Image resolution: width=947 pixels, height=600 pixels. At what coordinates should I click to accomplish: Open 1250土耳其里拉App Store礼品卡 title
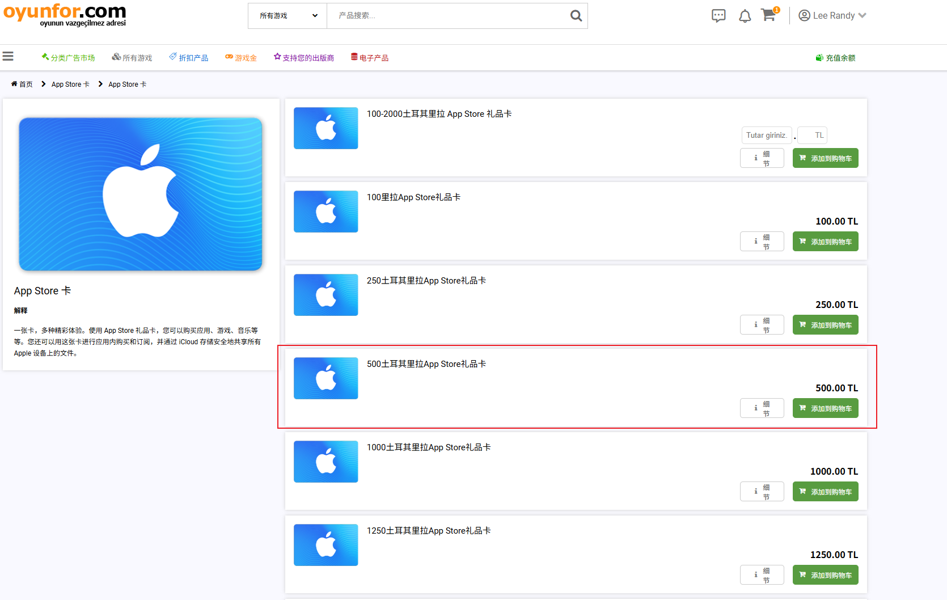429,531
